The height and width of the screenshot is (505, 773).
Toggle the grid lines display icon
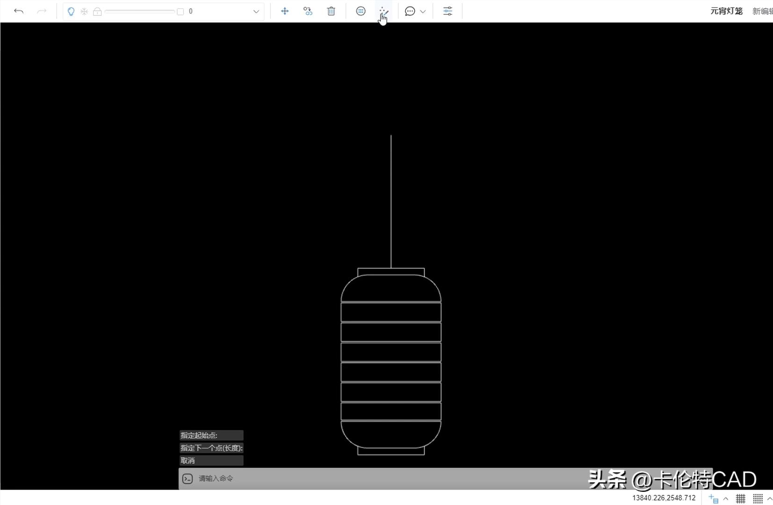click(741, 498)
